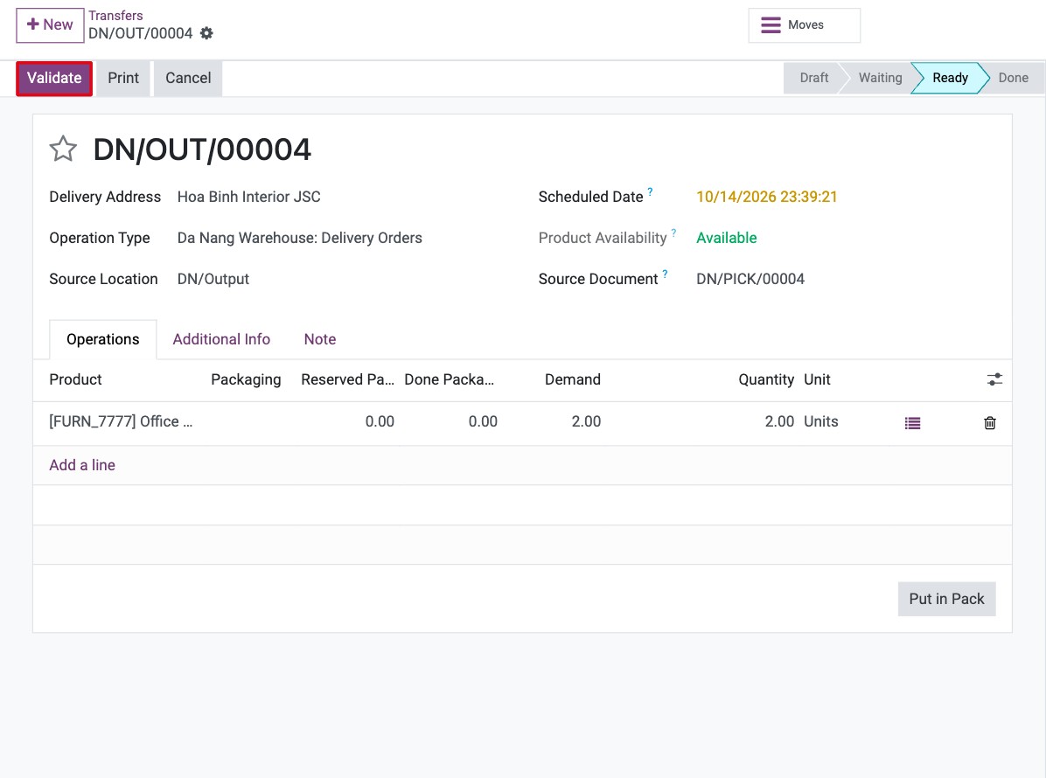Cancel the transfer
Viewport: 1046px width, 778px height.
point(188,78)
